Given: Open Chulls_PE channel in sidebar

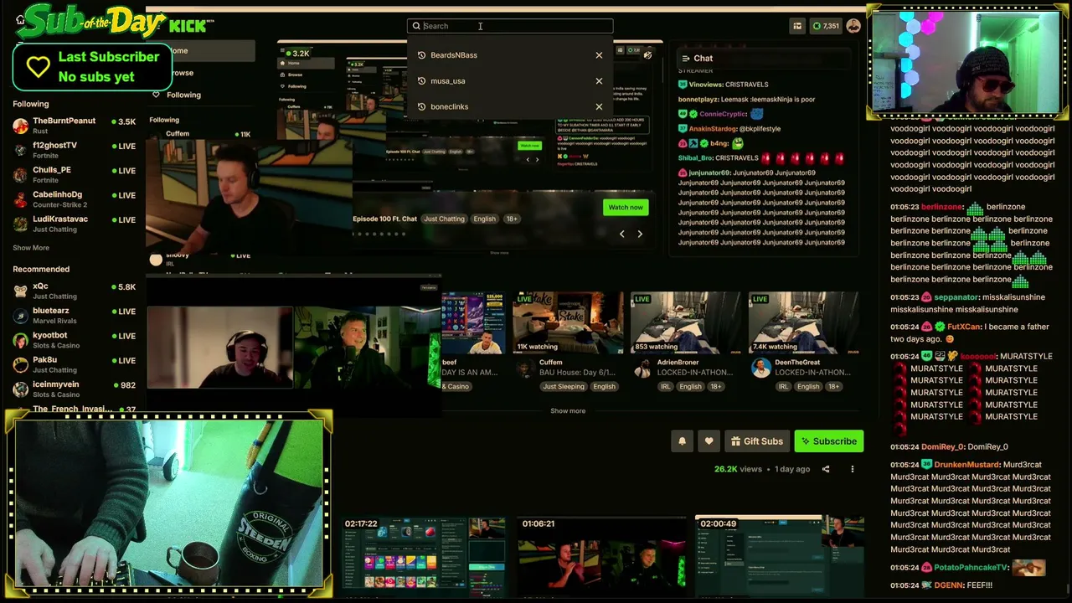Looking at the screenshot, I should [75, 174].
